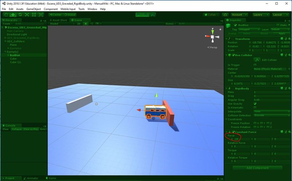This screenshot has width=292, height=181.
Task: Click Edit Collider button icon
Action: (257, 60)
